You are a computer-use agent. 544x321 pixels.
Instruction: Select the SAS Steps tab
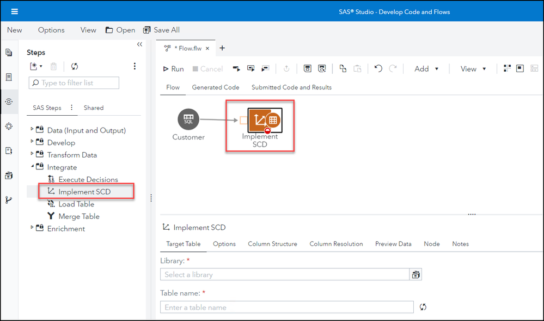47,108
